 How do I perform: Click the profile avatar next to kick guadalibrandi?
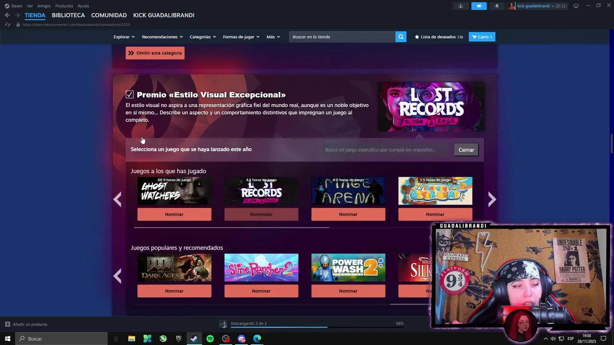coord(512,6)
